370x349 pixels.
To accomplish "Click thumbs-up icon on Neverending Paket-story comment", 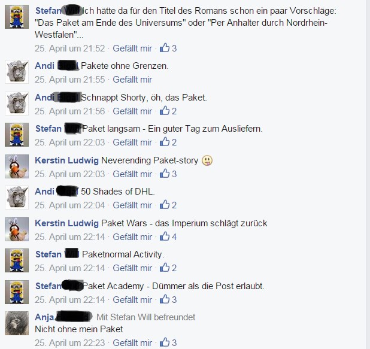I will [165, 173].
